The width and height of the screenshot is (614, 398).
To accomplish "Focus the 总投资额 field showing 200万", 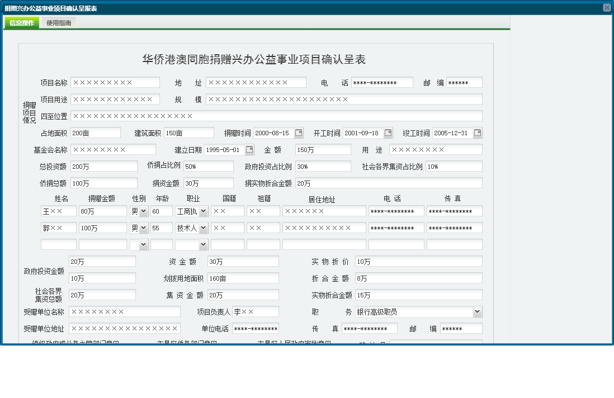I will (103, 167).
